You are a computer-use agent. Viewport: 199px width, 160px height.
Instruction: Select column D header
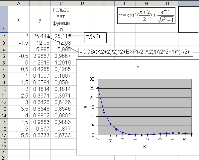[82, 3]
